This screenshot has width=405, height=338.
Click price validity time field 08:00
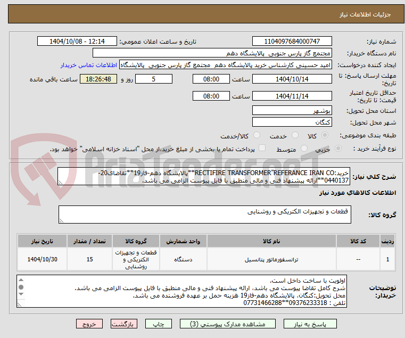coord(211,96)
